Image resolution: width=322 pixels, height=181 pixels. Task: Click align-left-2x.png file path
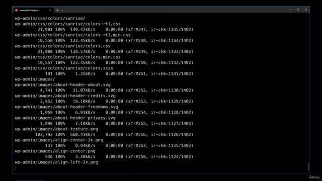pos(56,162)
